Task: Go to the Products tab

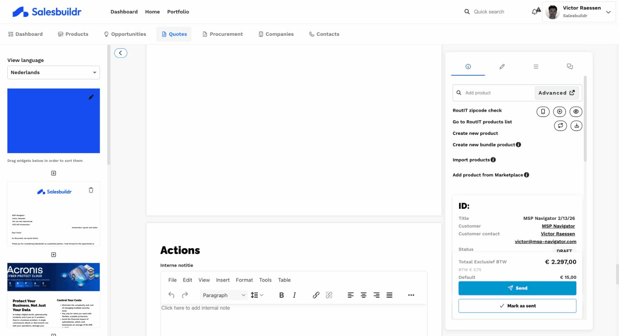Action: click(x=73, y=34)
